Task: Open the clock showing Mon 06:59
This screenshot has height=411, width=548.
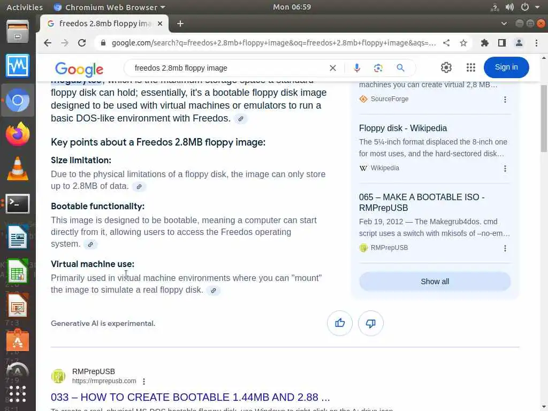Action: pyautogui.click(x=292, y=7)
